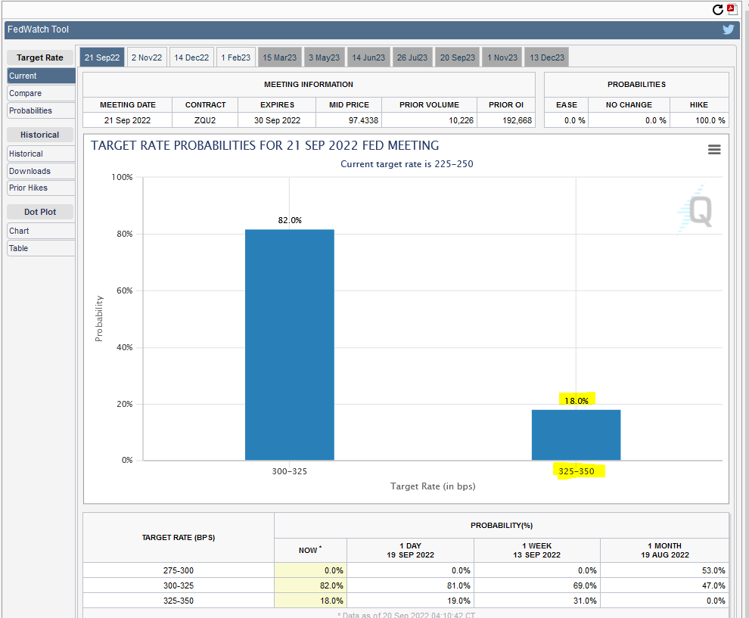Click the 300-325 target rate row label

[179, 585]
